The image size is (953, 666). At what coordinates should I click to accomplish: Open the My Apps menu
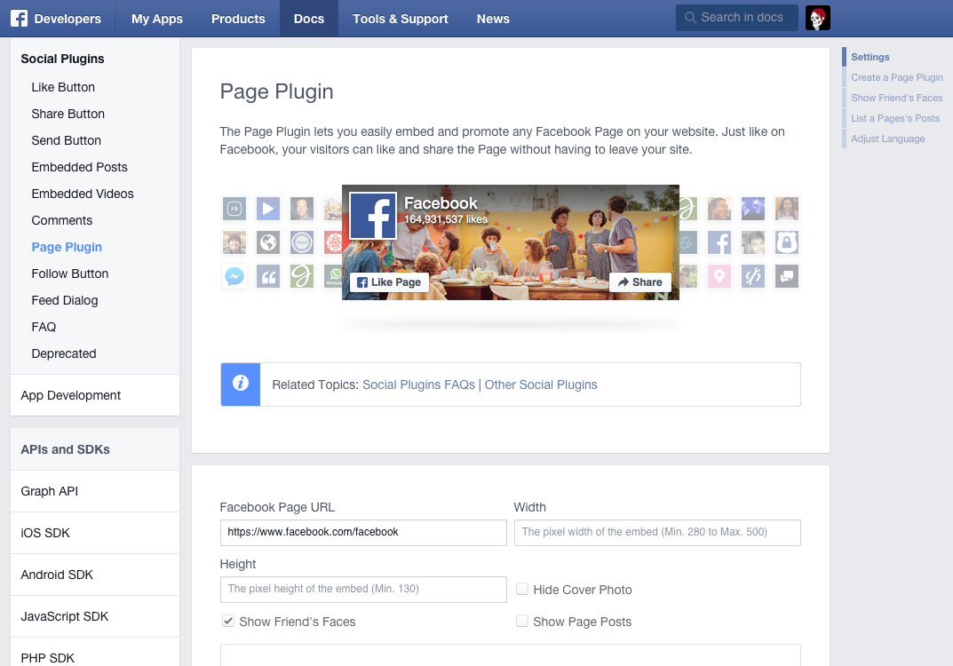(x=157, y=19)
